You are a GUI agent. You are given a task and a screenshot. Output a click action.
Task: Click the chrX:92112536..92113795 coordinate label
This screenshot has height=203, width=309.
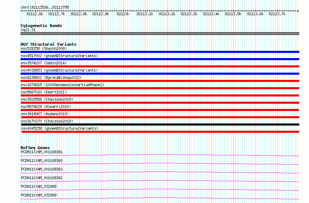[x=45, y=7]
